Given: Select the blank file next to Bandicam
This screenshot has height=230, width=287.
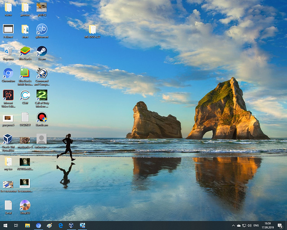Looking at the screenshot, I should pyautogui.click(x=25, y=119).
